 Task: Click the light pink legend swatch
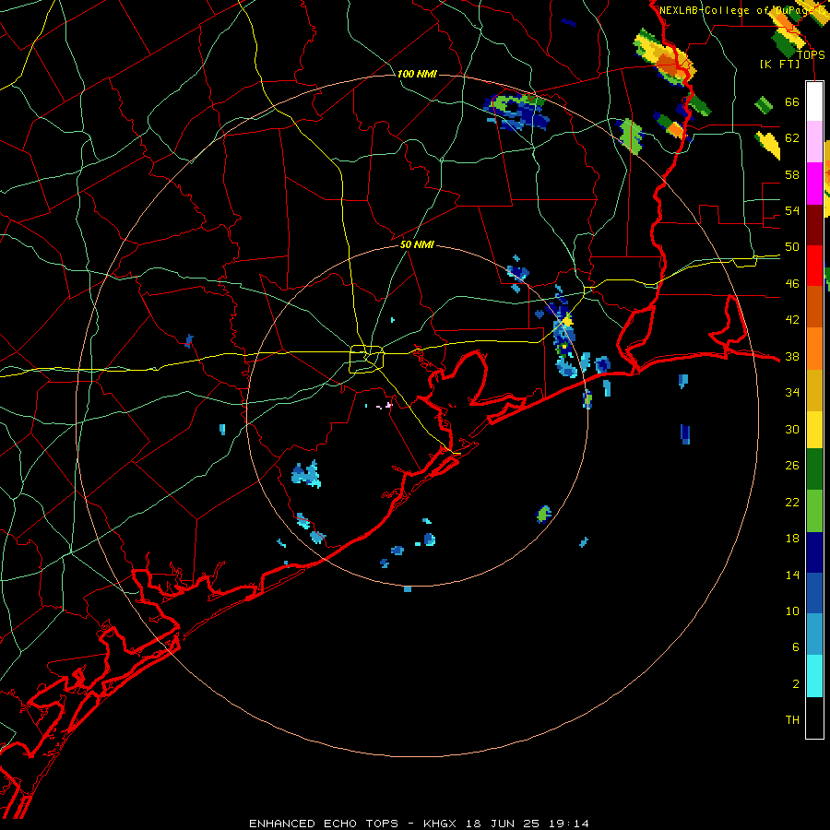[x=814, y=142]
